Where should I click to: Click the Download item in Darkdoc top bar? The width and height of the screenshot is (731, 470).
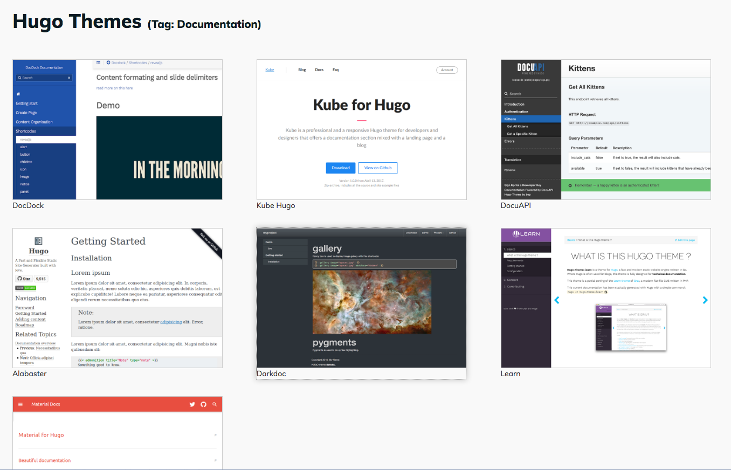coord(411,232)
